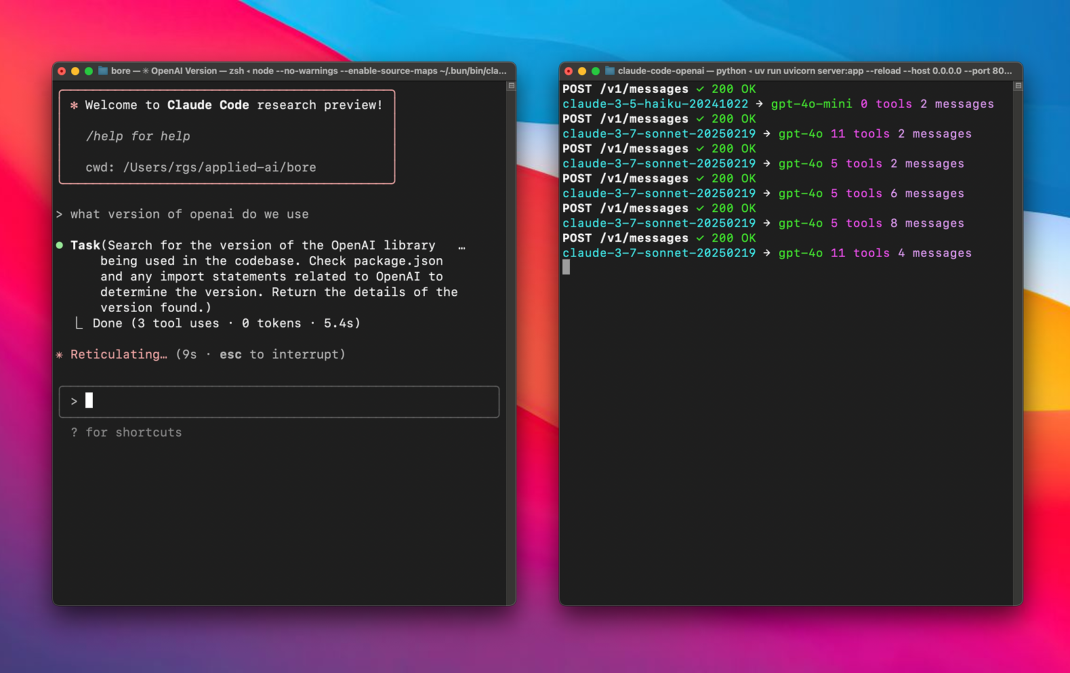1070x673 pixels.
Task: Click the arrow after claude-3-5-haiku-20241022
Action: point(759,104)
